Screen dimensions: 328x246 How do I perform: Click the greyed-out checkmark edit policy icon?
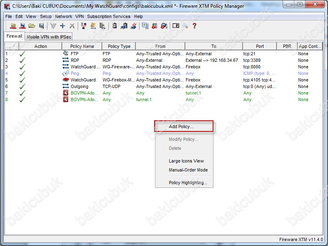[x=53, y=26]
